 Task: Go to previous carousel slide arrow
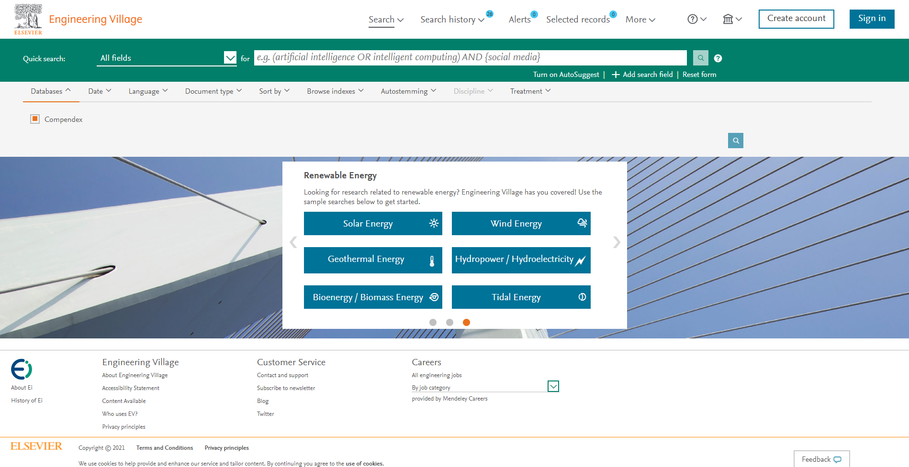pyautogui.click(x=293, y=242)
